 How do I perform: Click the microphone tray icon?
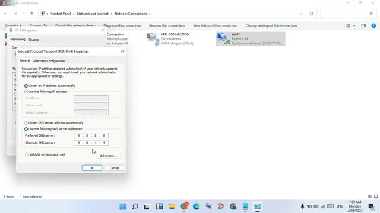pyautogui.click(x=302, y=206)
